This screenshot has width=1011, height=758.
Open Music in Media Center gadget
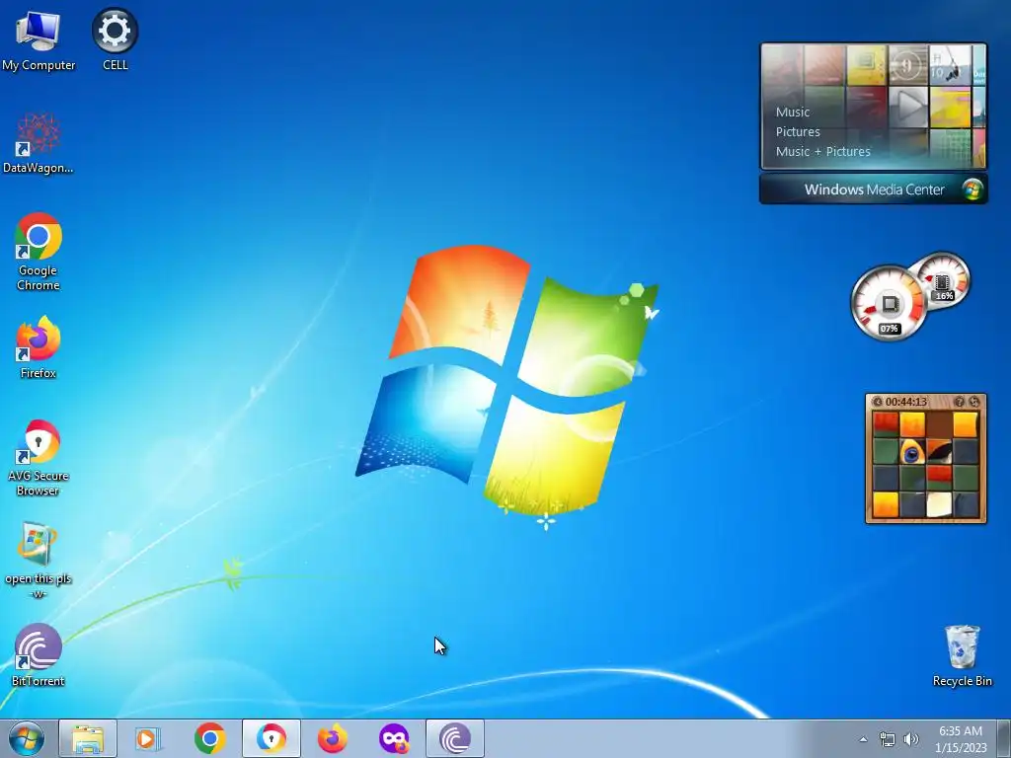[793, 112]
